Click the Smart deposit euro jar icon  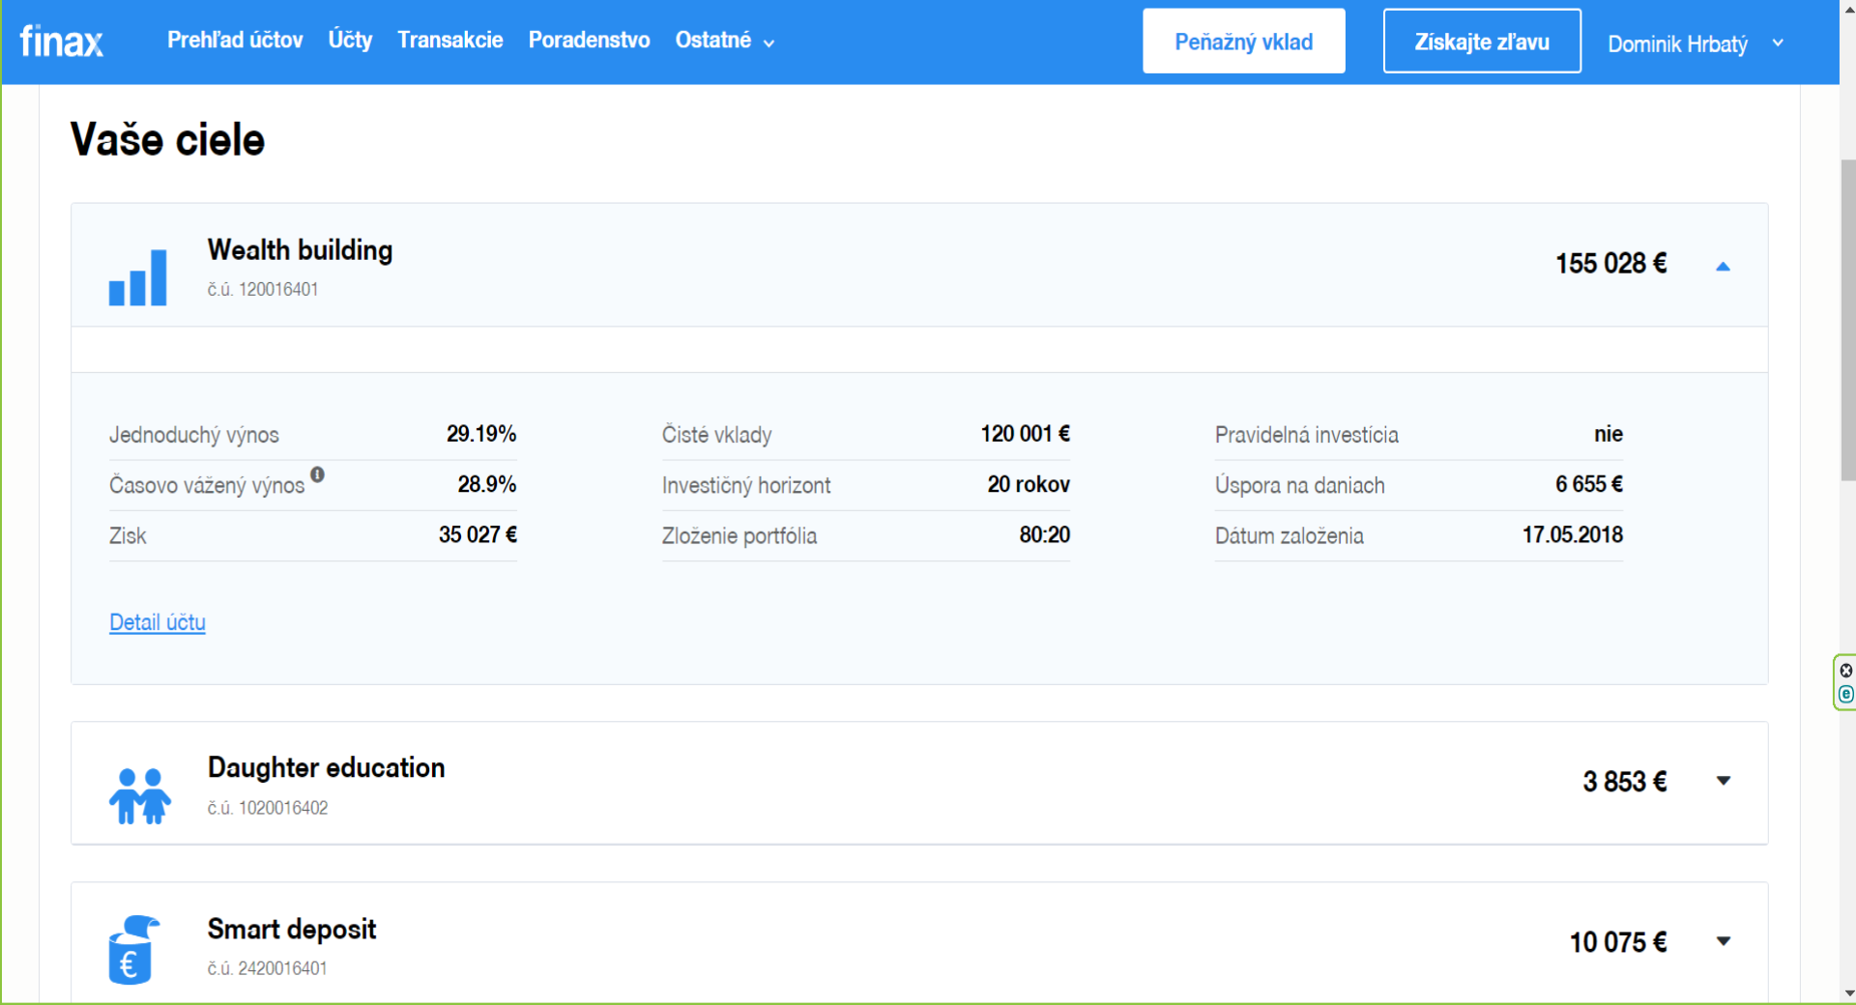[132, 949]
